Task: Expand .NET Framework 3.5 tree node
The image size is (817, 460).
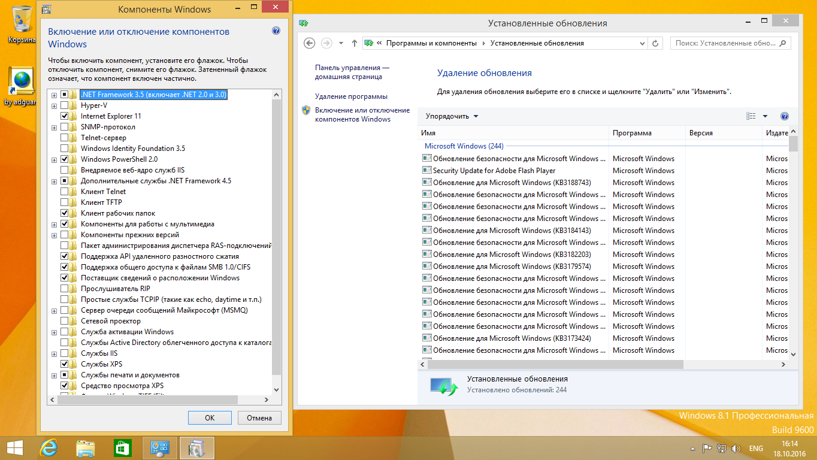Action: pos(54,95)
